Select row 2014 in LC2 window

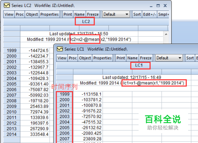coord(11,134)
